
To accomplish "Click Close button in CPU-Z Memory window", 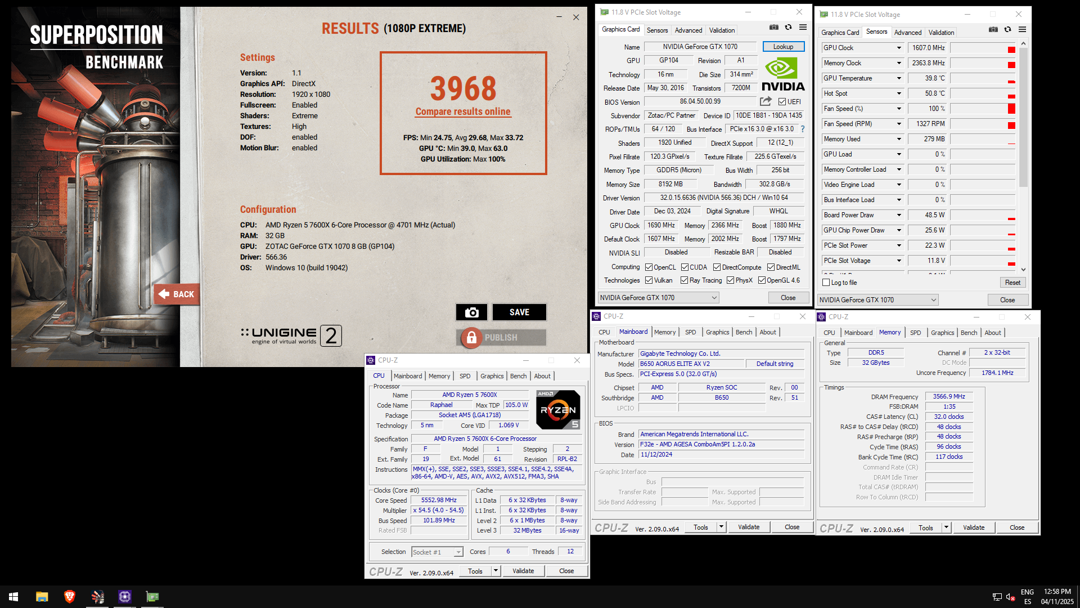I will (1016, 527).
